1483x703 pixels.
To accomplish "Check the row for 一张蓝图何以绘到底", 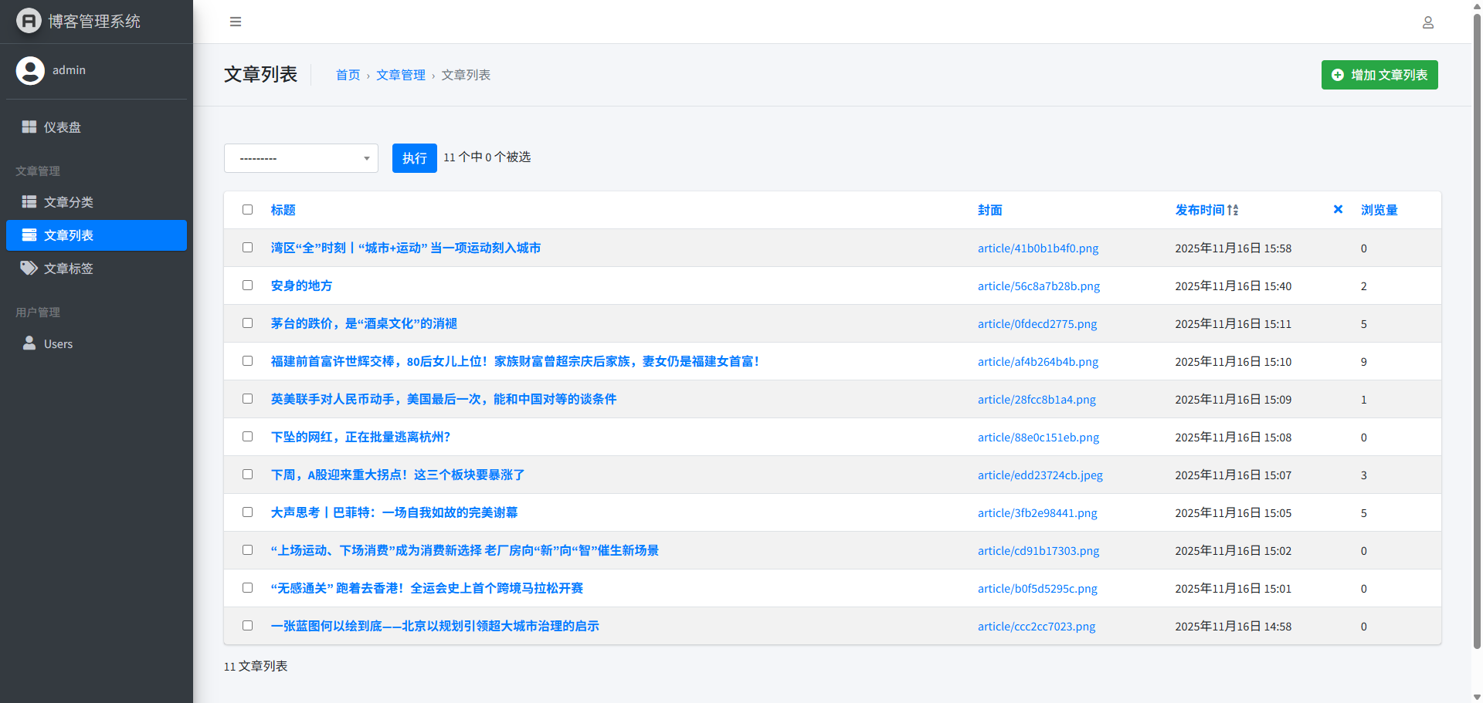I will 247,625.
